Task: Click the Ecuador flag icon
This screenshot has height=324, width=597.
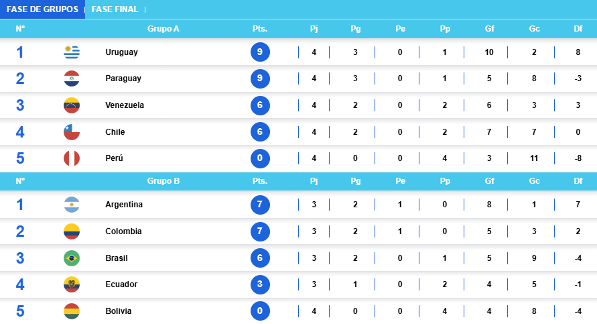Action: coord(72,284)
